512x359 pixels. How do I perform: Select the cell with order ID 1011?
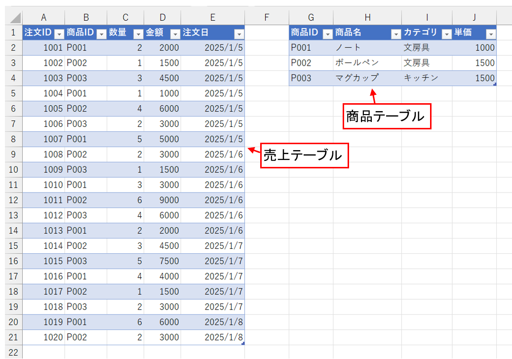click(x=43, y=200)
